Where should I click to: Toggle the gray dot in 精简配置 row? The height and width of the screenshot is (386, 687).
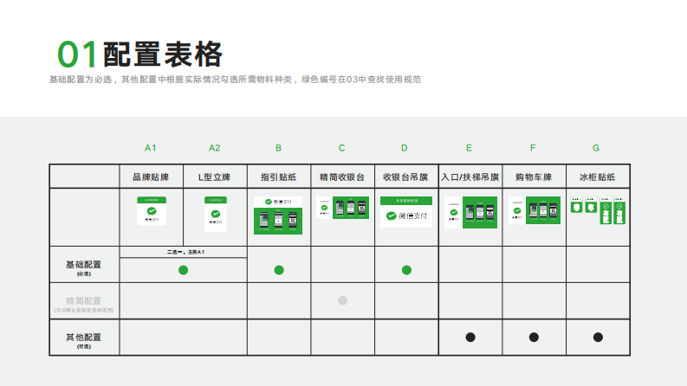pos(342,300)
